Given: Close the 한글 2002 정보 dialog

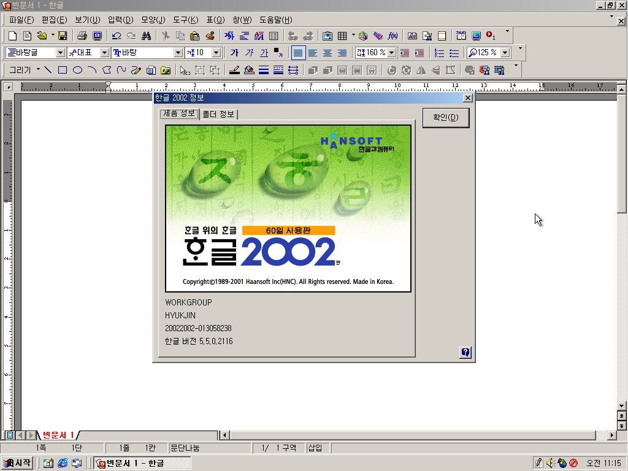Looking at the screenshot, I should pos(467,98).
